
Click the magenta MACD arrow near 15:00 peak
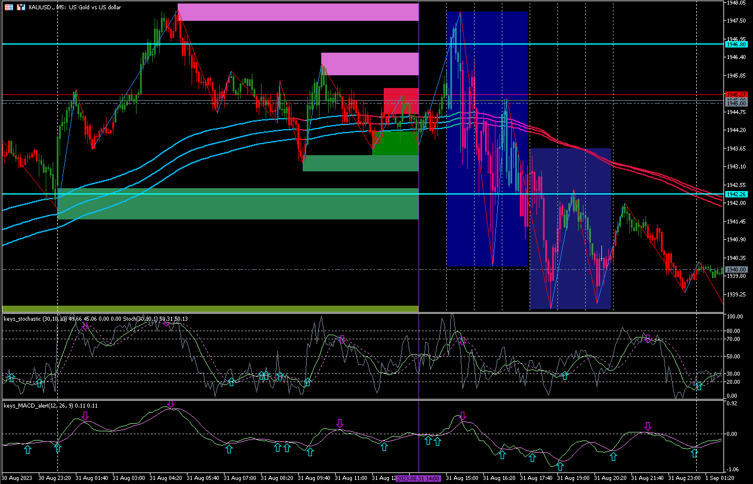(x=462, y=416)
